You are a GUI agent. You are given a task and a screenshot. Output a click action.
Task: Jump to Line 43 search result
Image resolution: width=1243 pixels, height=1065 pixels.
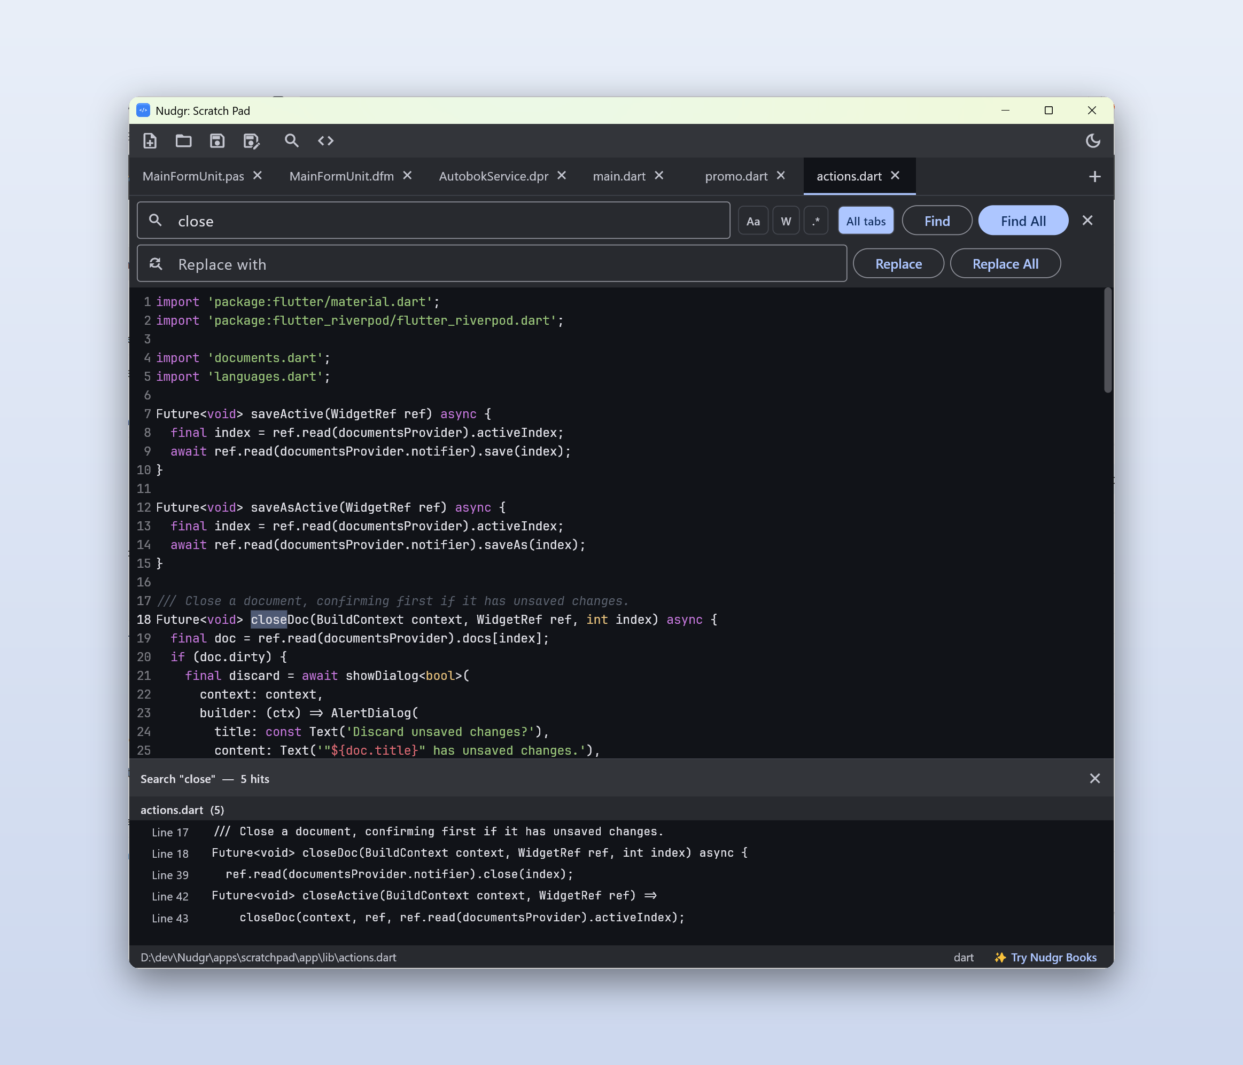pos(621,918)
